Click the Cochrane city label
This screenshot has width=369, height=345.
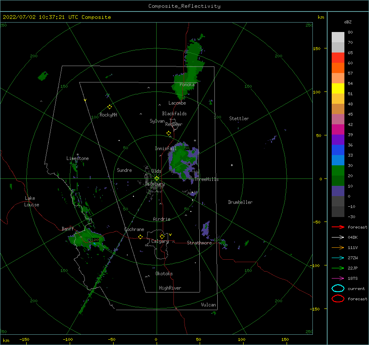coord(134,229)
